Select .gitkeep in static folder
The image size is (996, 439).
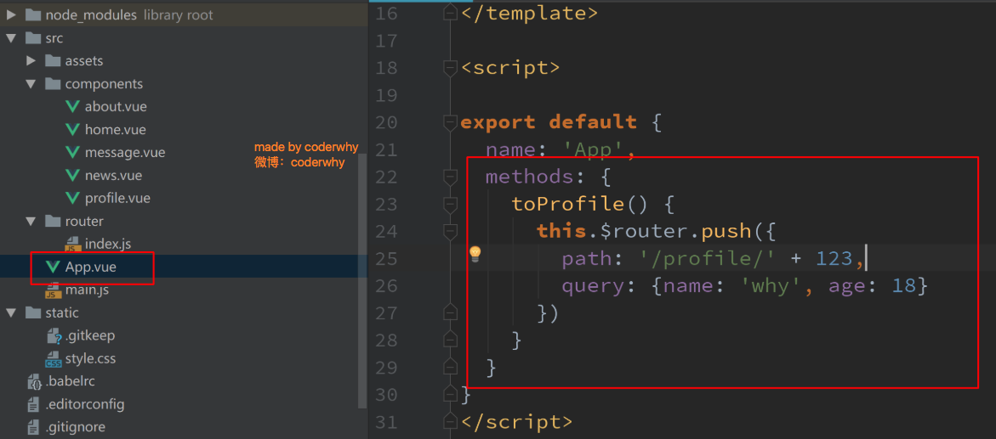(89, 336)
